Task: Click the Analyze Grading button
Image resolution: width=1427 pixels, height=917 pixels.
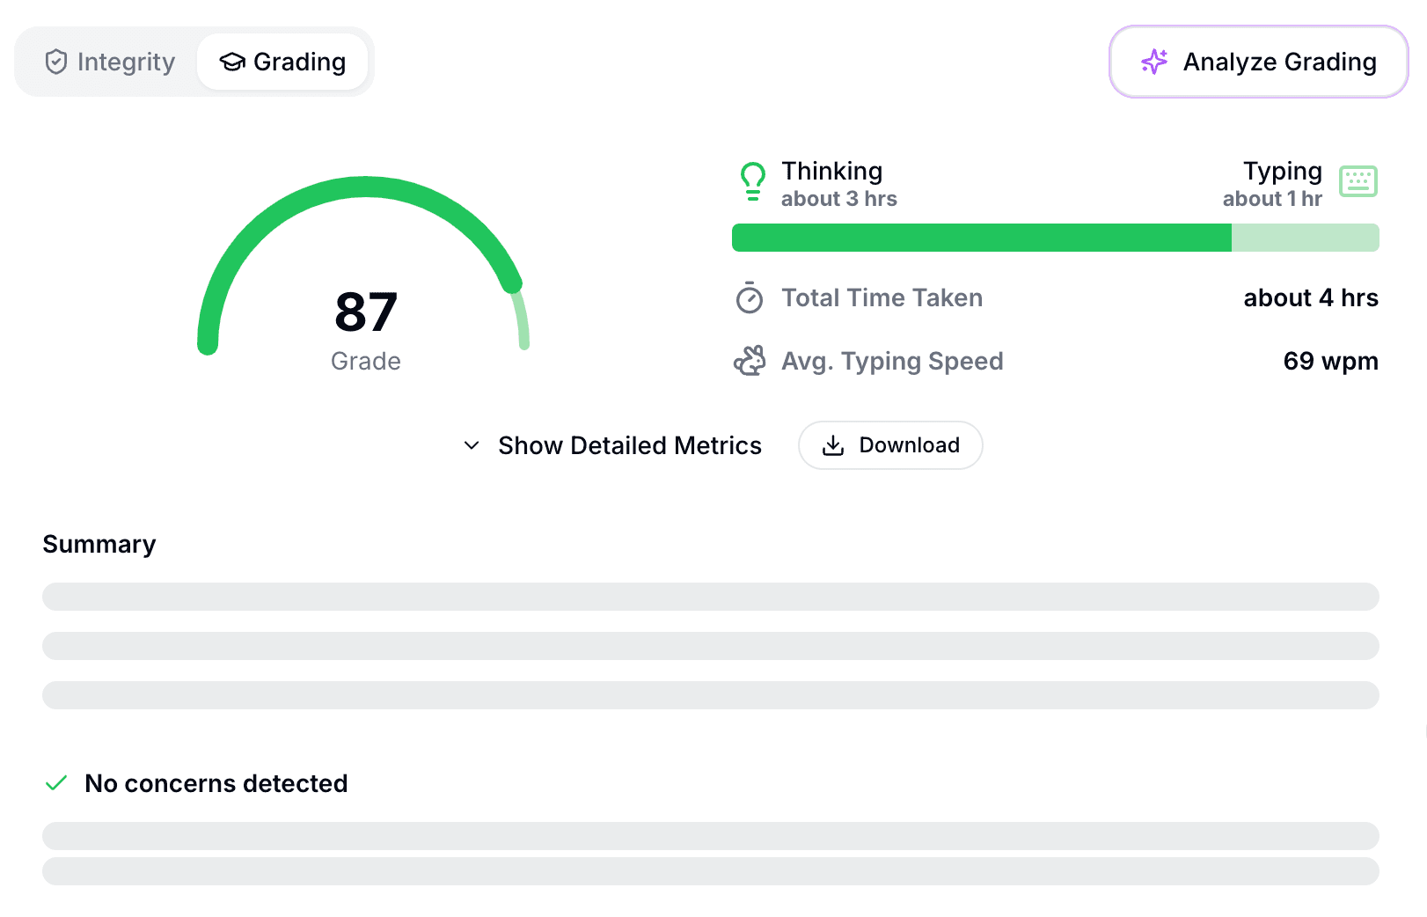Action: 1259,62
